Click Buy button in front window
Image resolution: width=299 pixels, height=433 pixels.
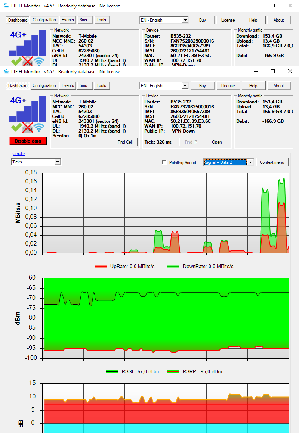tap(203, 85)
